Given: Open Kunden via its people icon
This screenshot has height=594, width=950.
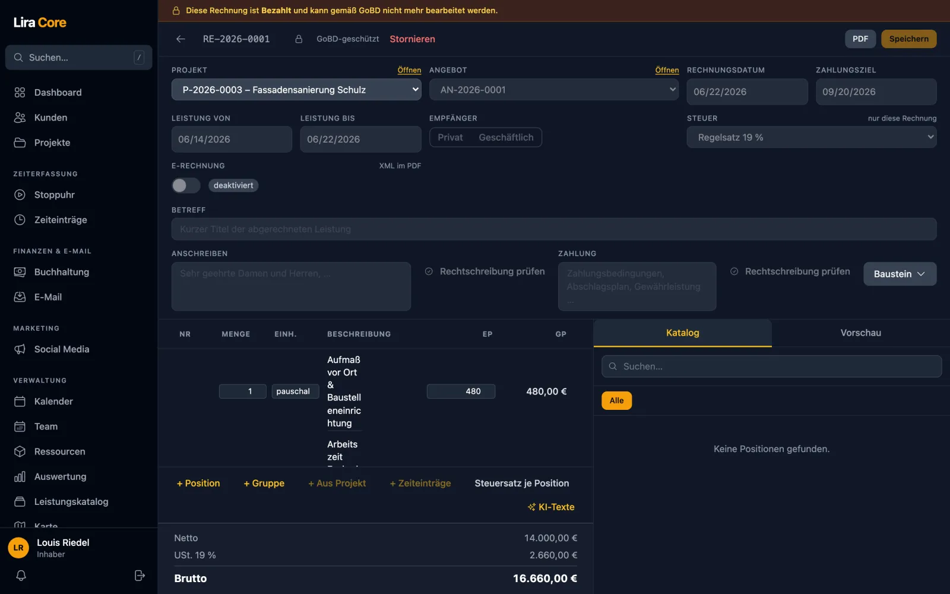Looking at the screenshot, I should pos(20,118).
